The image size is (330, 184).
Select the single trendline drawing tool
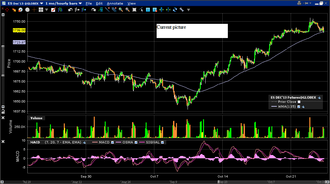(x=107, y=10)
